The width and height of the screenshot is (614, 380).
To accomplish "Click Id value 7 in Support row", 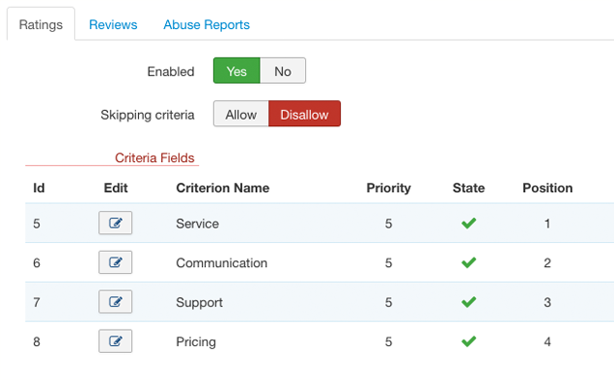I will [37, 303].
